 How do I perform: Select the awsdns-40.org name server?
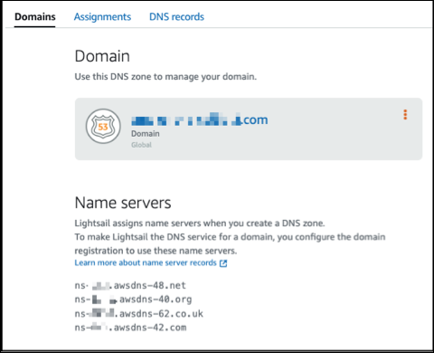coord(133,300)
